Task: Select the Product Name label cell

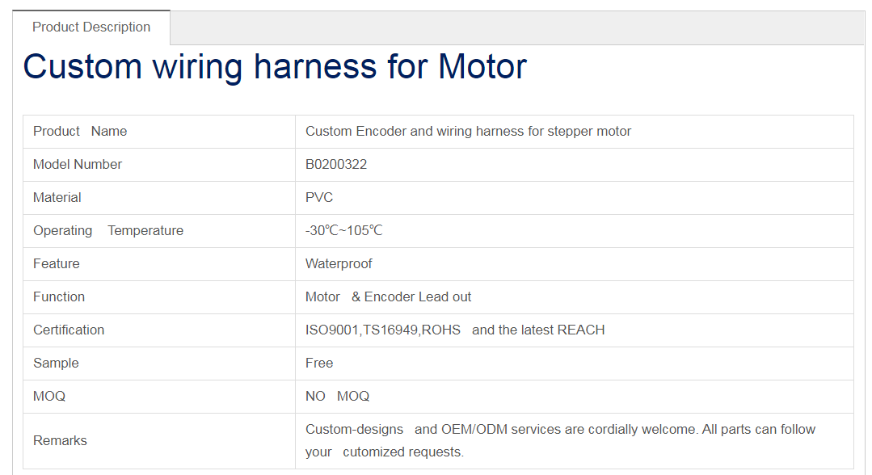Action: tap(80, 132)
